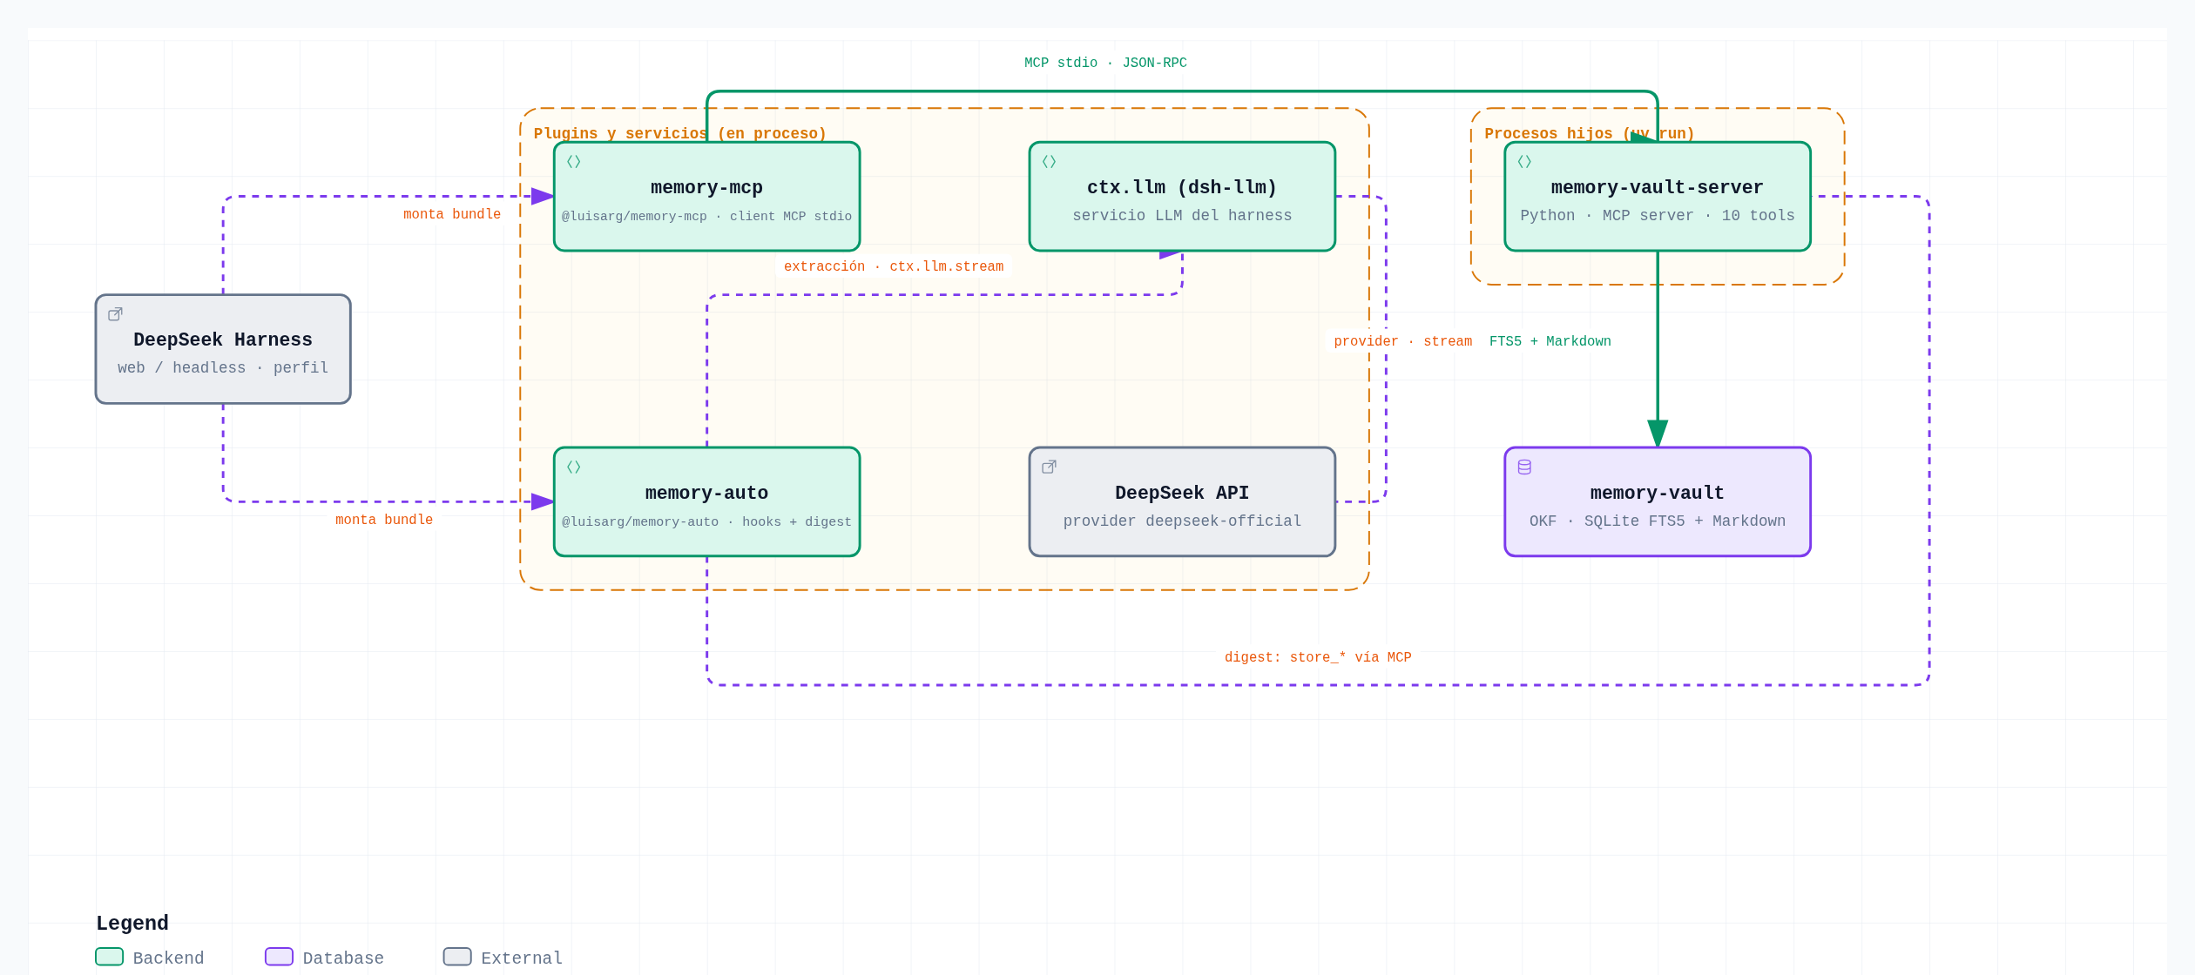Screen dimensions: 2195x975
Task: Click the purple Database legend swatch
Action: pos(279,957)
